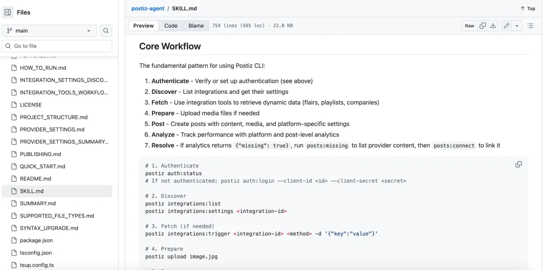Jump to Top of file
The image size is (543, 270).
click(528, 9)
